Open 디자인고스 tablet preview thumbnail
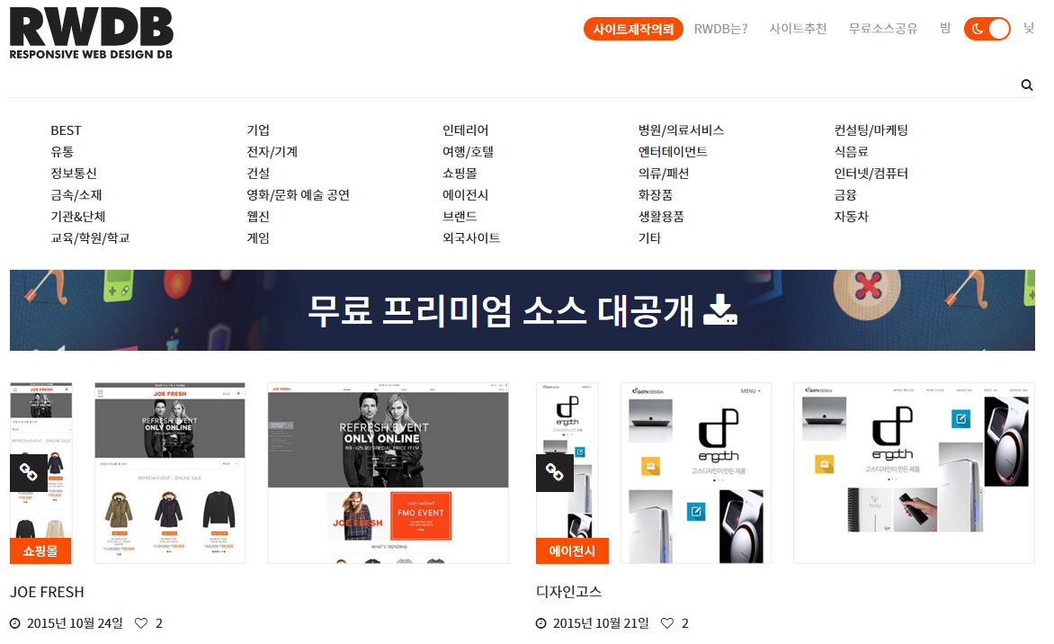The width and height of the screenshot is (1054, 644). click(696, 472)
